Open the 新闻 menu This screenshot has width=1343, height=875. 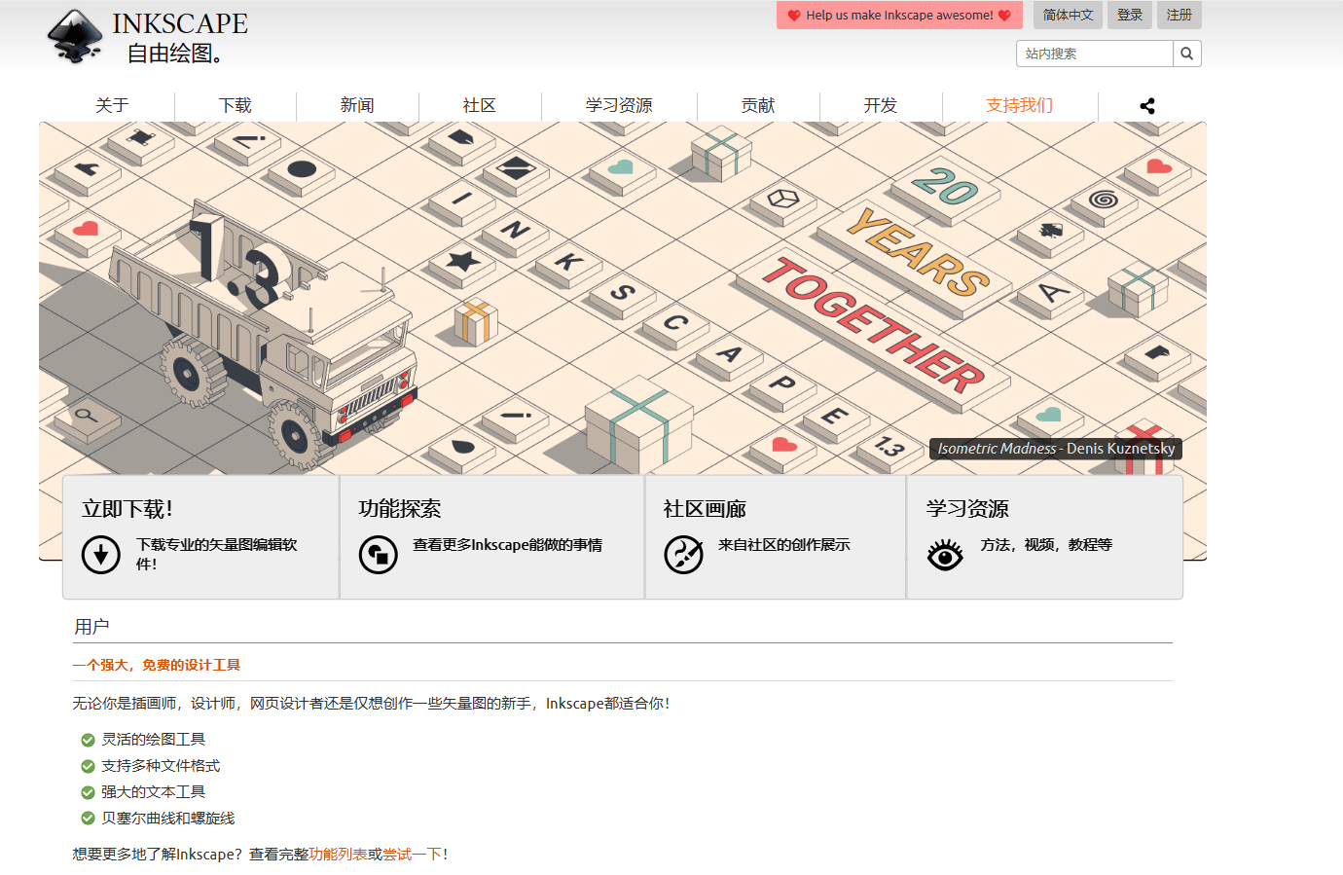pos(357,105)
